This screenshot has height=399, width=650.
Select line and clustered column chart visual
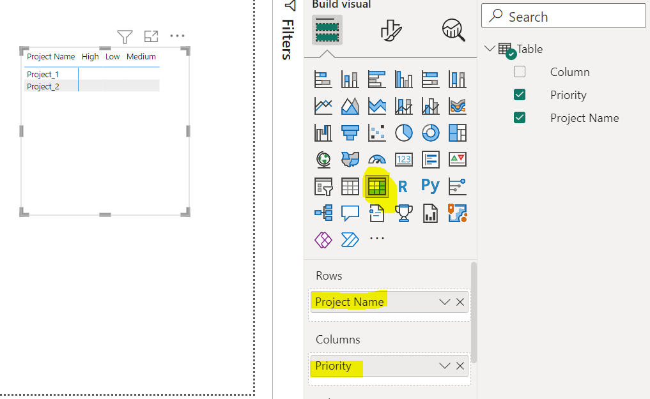tap(431, 106)
